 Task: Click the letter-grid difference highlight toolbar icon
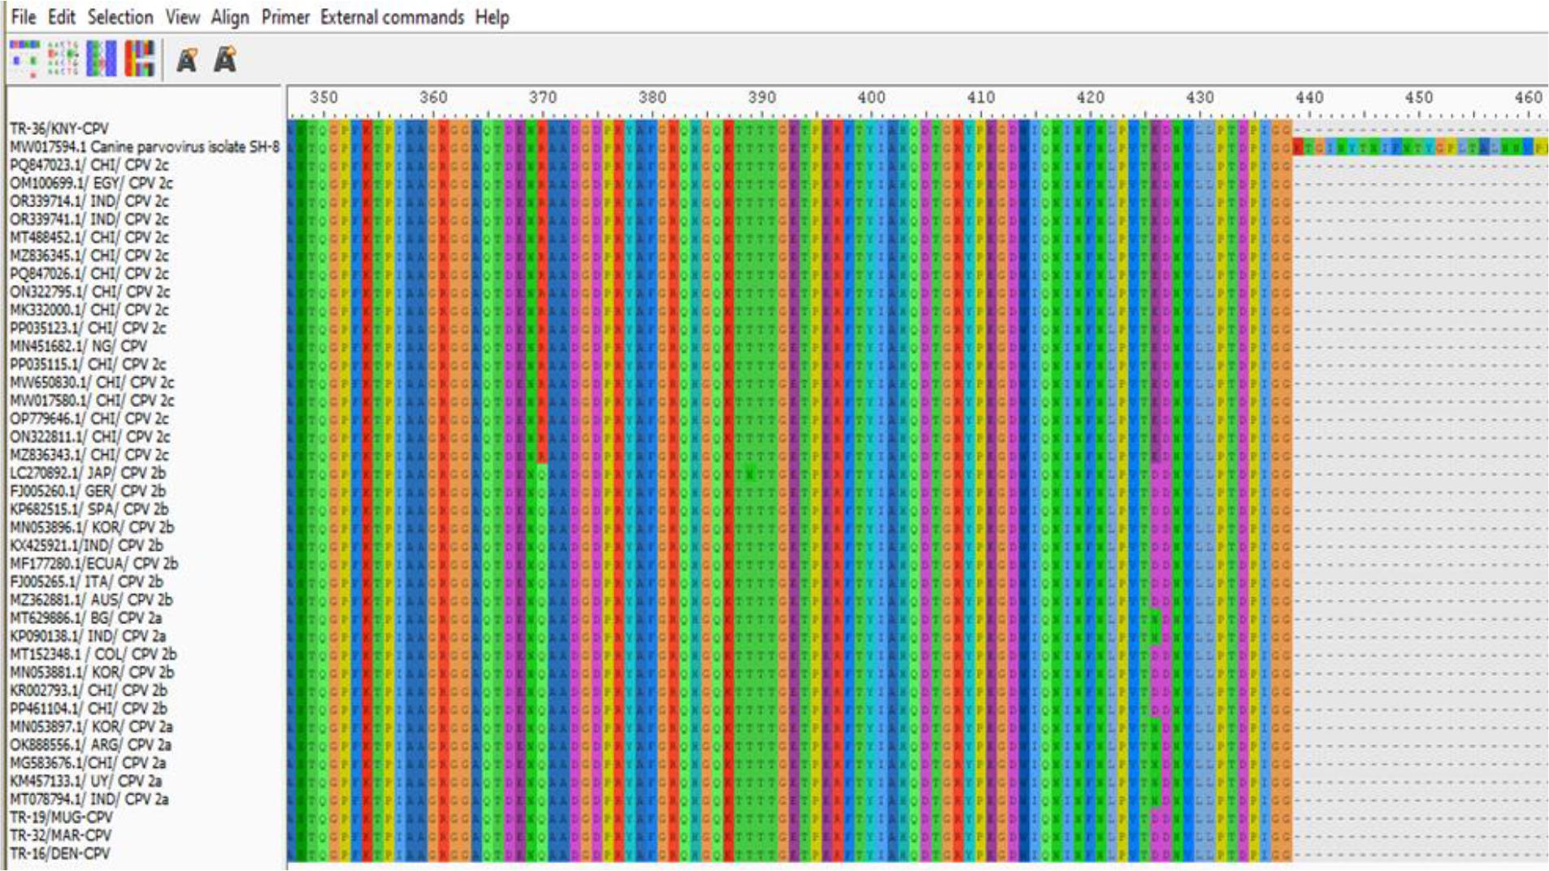coord(63,59)
